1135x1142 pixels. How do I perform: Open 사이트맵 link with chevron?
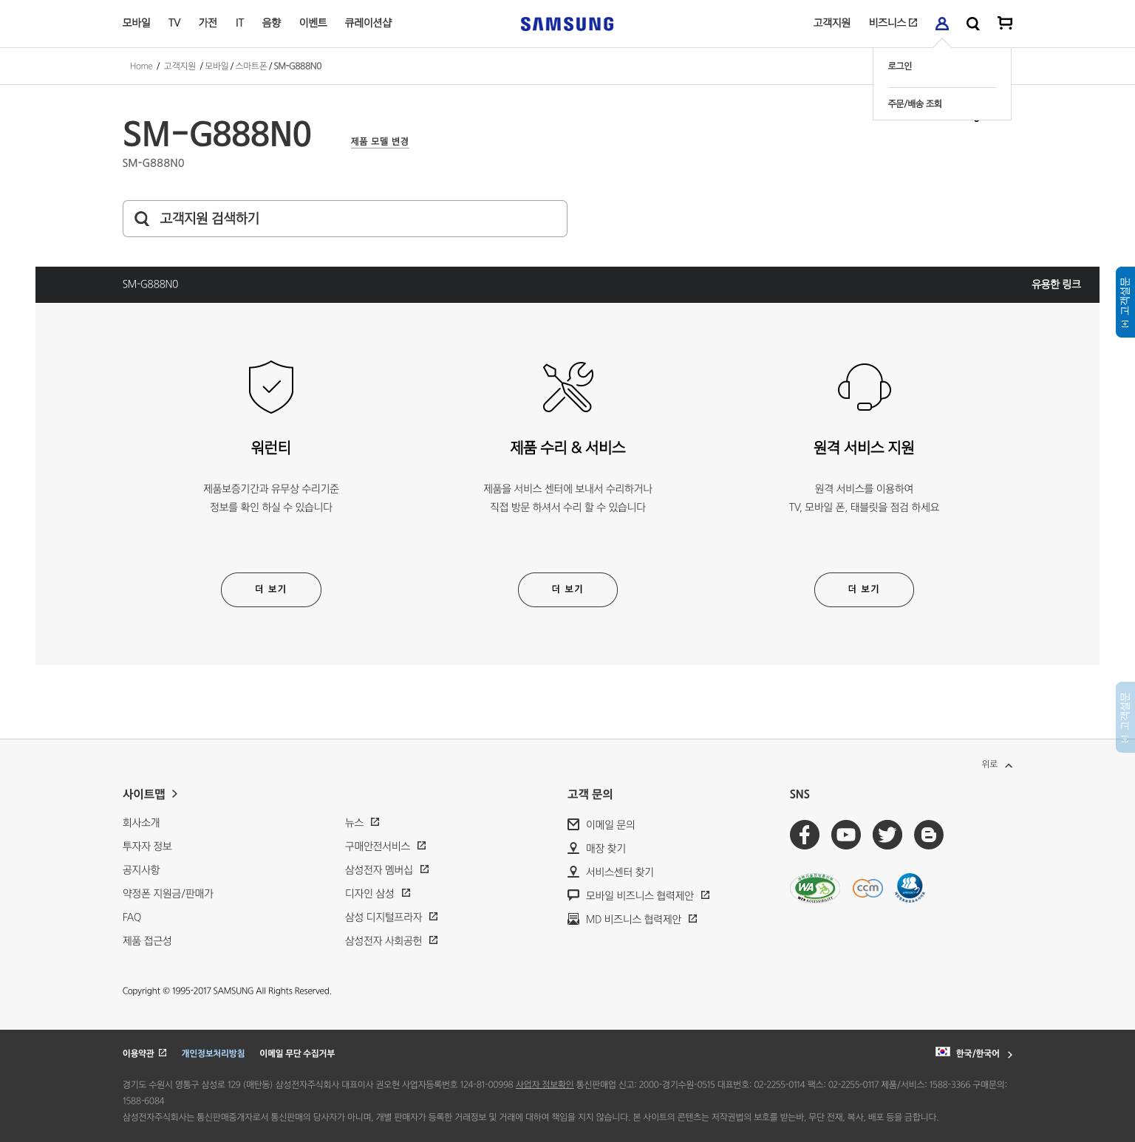point(150,794)
